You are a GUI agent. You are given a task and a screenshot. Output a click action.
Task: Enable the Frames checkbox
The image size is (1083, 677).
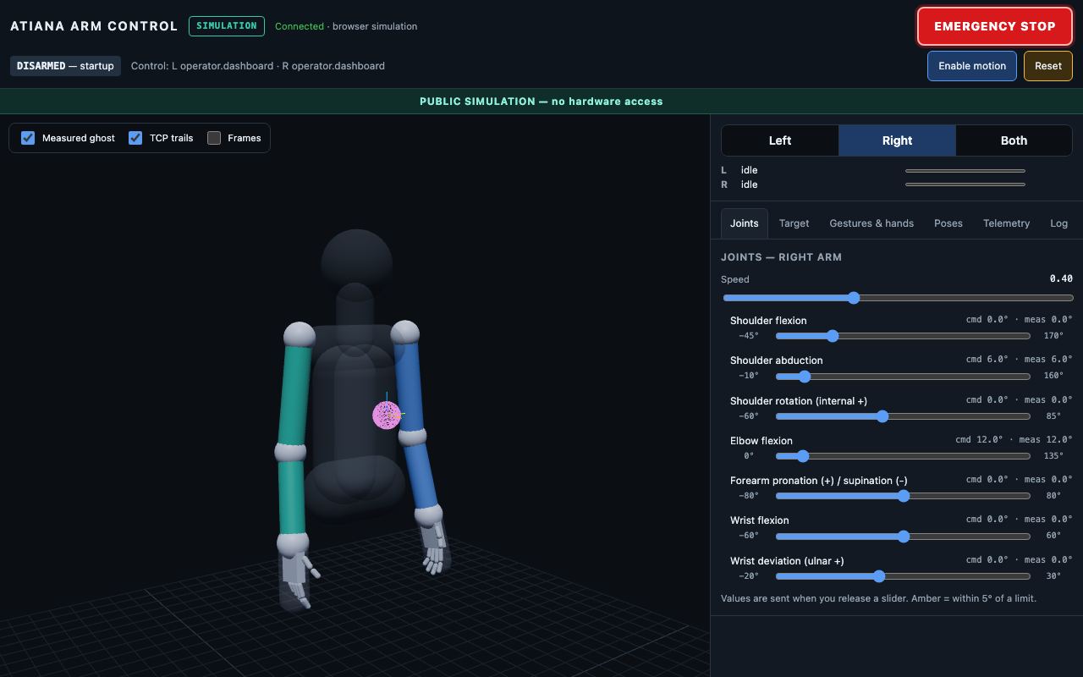pos(214,138)
